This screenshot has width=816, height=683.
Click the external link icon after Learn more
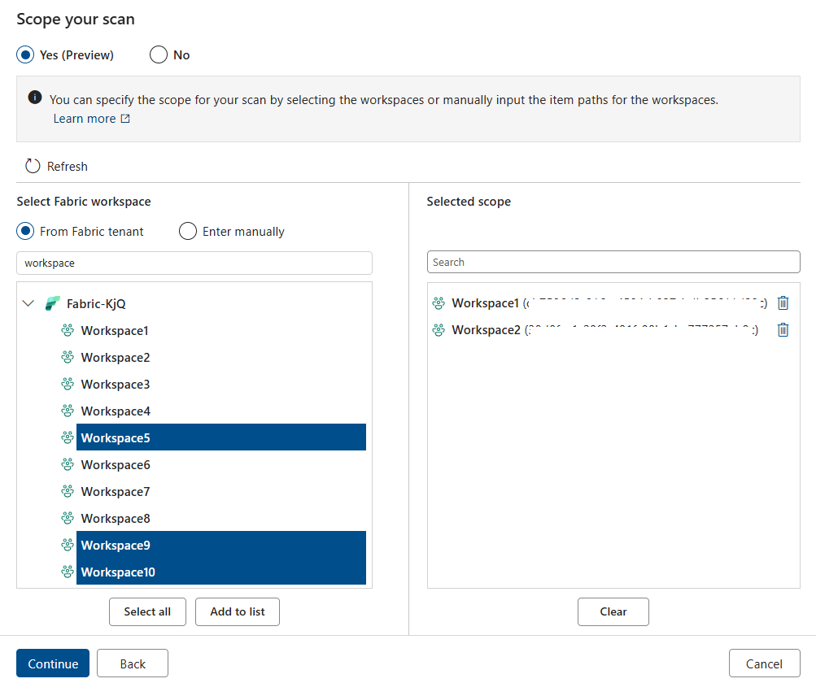(124, 118)
